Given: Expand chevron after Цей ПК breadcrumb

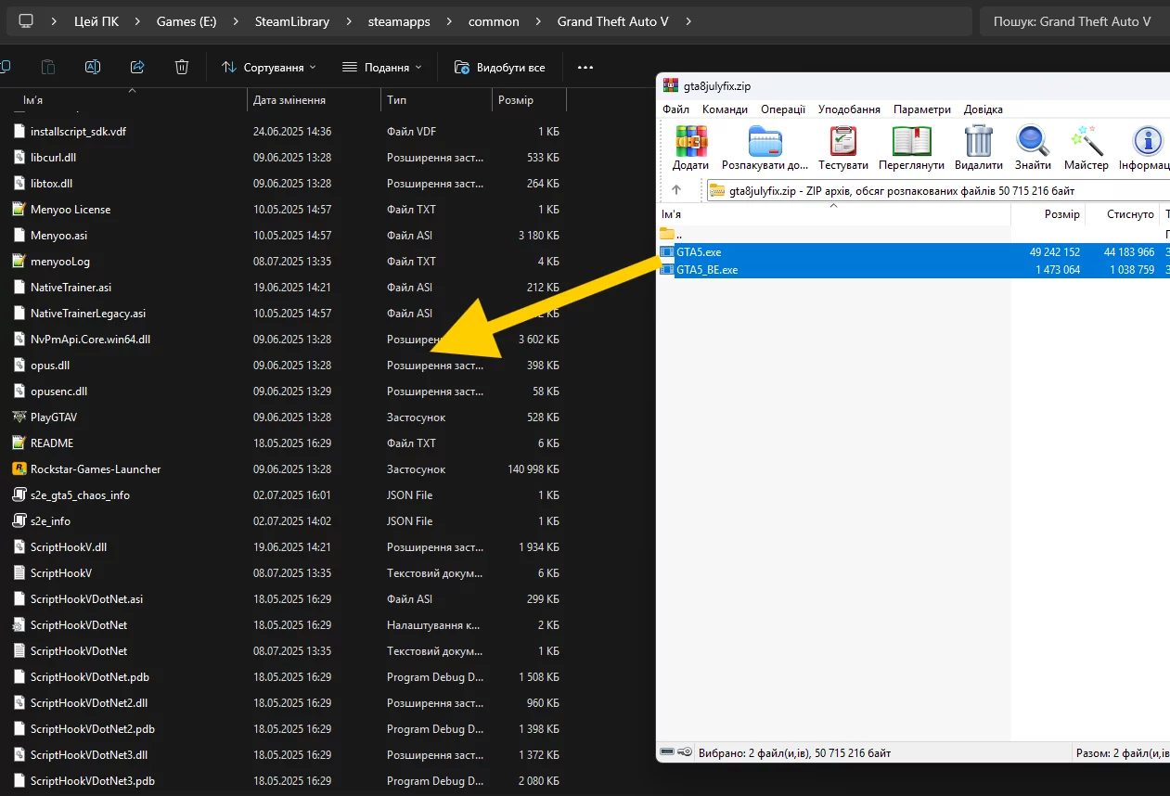Looking at the screenshot, I should [x=137, y=21].
